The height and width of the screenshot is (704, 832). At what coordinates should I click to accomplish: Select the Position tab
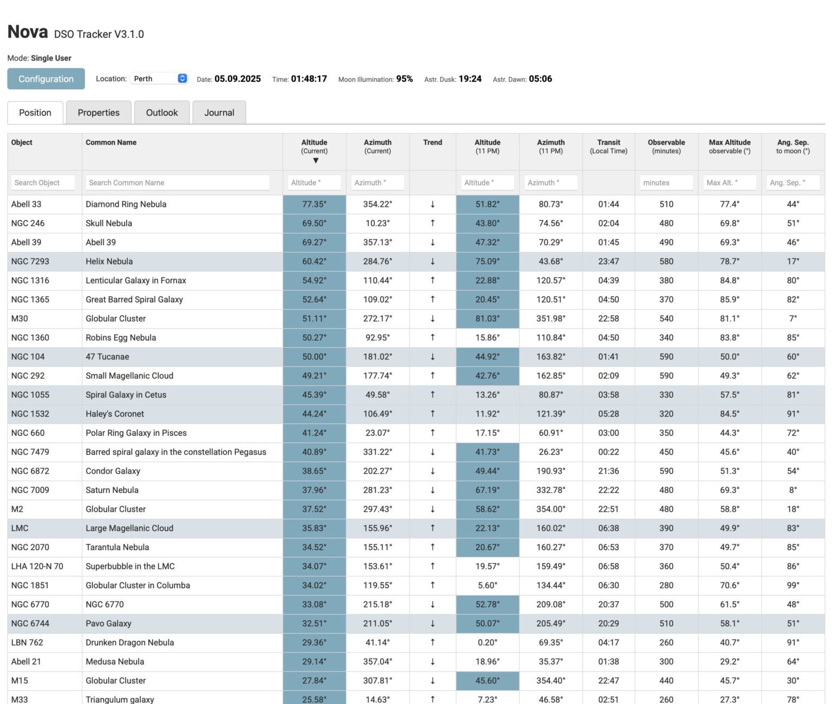tap(35, 113)
